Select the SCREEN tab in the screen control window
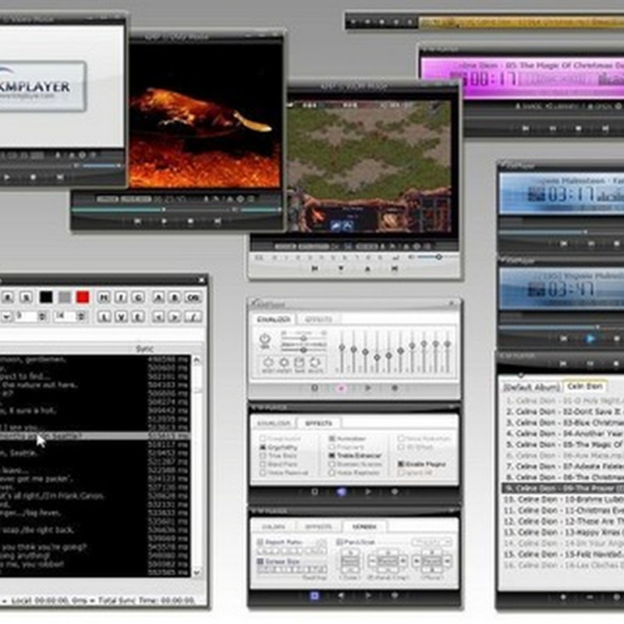Image resolution: width=624 pixels, height=624 pixels. click(364, 526)
